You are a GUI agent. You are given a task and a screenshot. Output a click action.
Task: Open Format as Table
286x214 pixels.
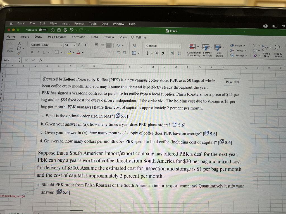[x=207, y=50]
